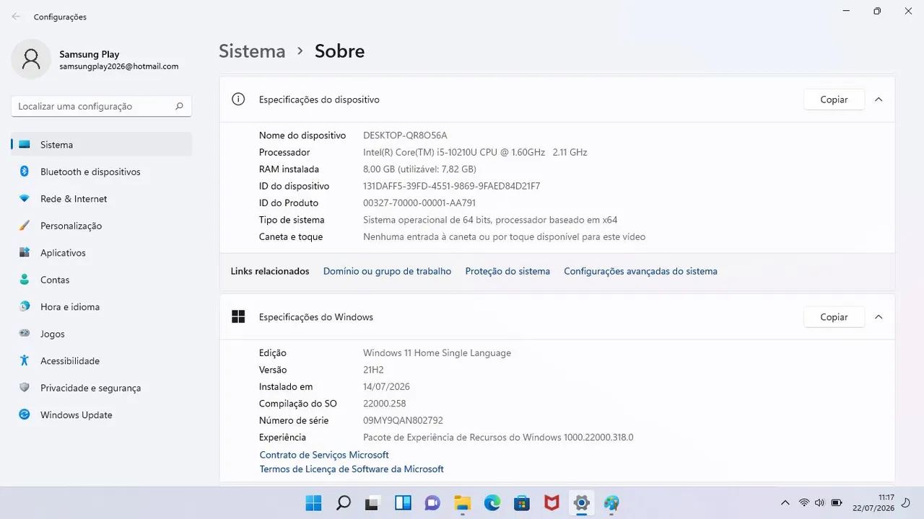Click Sistema in the breadcrumb
The image size is (924, 519).
(252, 51)
